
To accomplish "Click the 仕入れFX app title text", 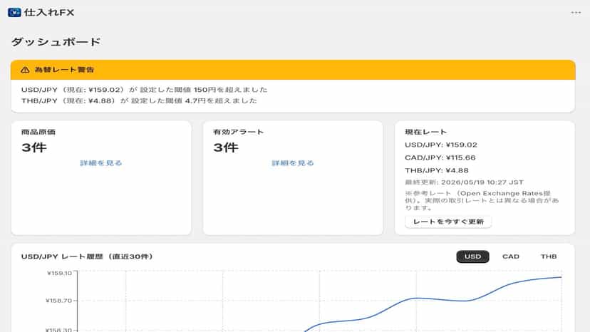I will coord(49,12).
